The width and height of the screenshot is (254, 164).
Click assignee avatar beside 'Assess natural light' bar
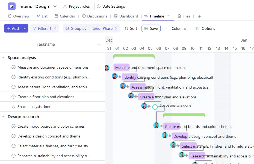[123, 86]
